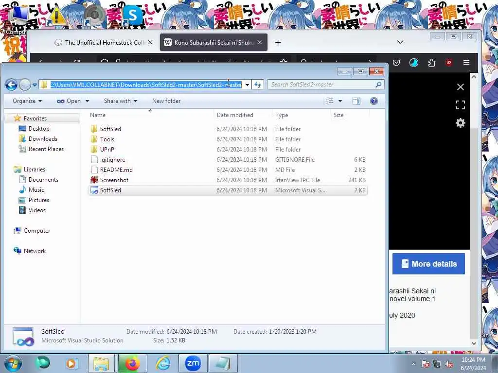Sort files by Name column
498x373 pixels.
point(150,115)
